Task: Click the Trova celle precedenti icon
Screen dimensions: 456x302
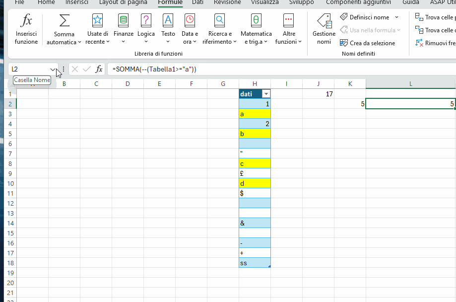Action: pos(419,17)
